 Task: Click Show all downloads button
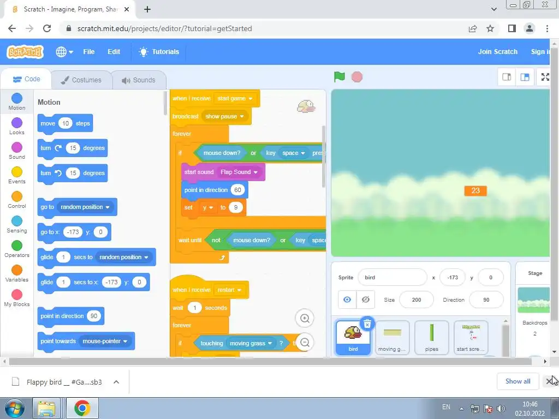pyautogui.click(x=518, y=381)
